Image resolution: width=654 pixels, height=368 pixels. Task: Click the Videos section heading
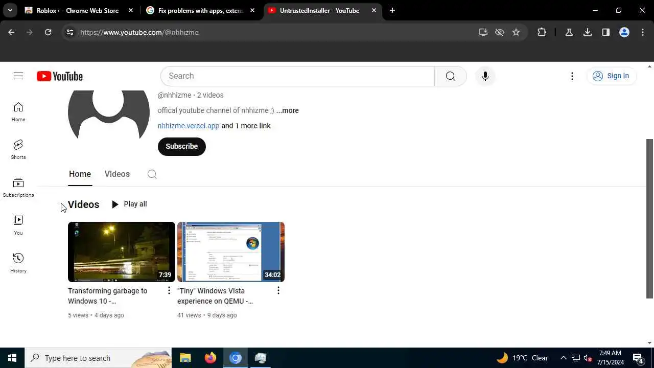(83, 204)
